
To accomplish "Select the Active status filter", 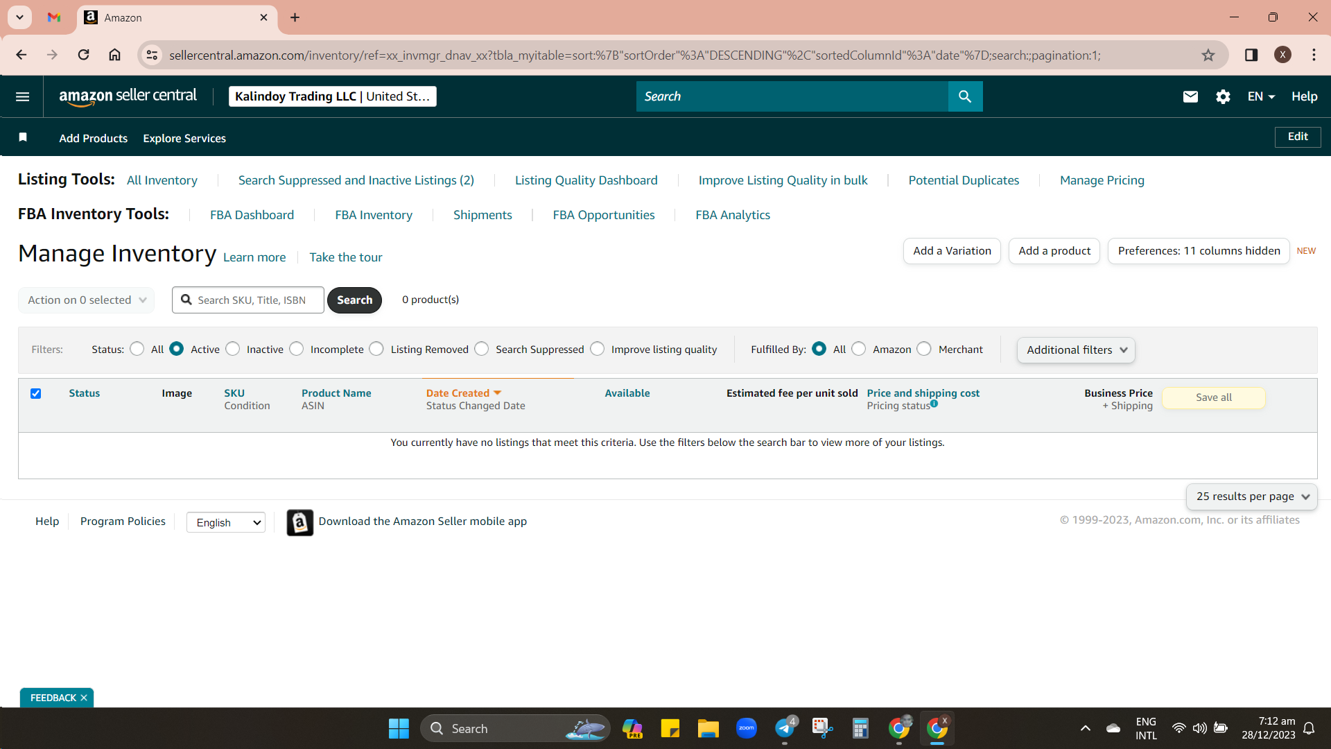I will [177, 349].
